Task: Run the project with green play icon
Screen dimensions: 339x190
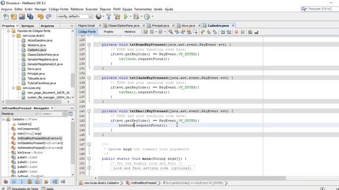Action: coord(126,16)
